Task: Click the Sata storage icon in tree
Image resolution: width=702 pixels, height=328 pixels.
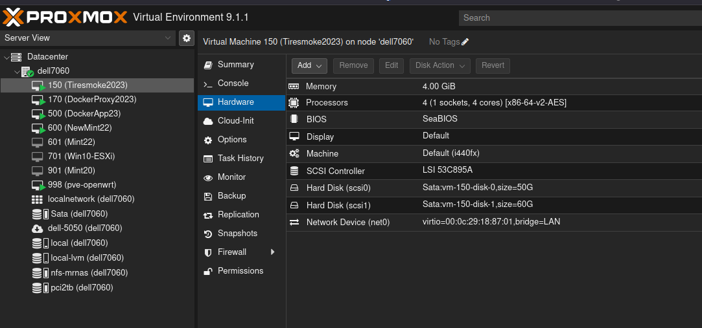Action: click(x=38, y=214)
